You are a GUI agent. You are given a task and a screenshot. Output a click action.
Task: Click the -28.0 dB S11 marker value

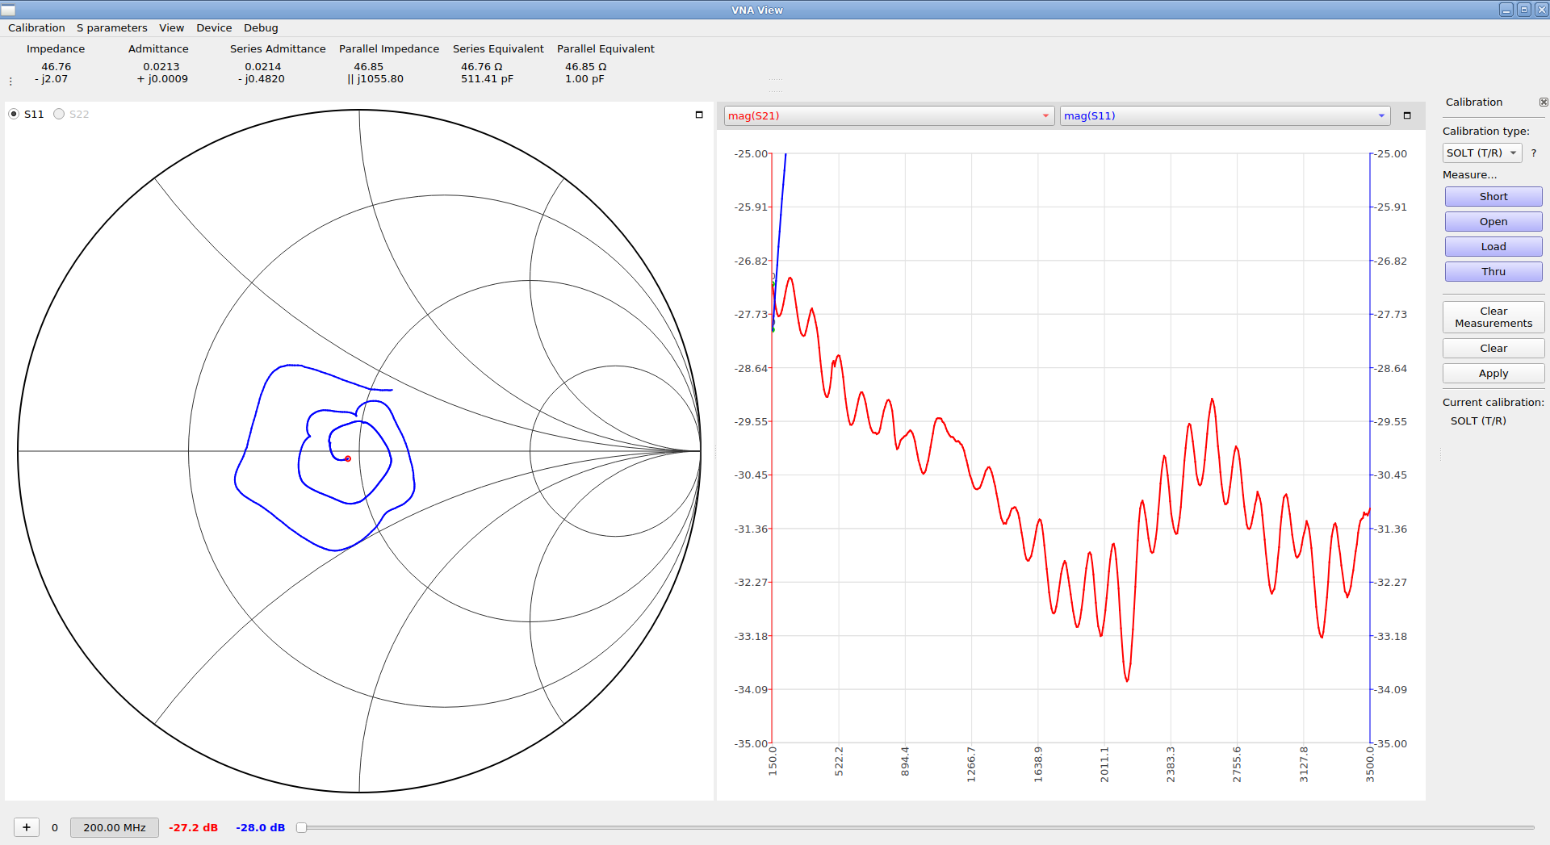(260, 827)
